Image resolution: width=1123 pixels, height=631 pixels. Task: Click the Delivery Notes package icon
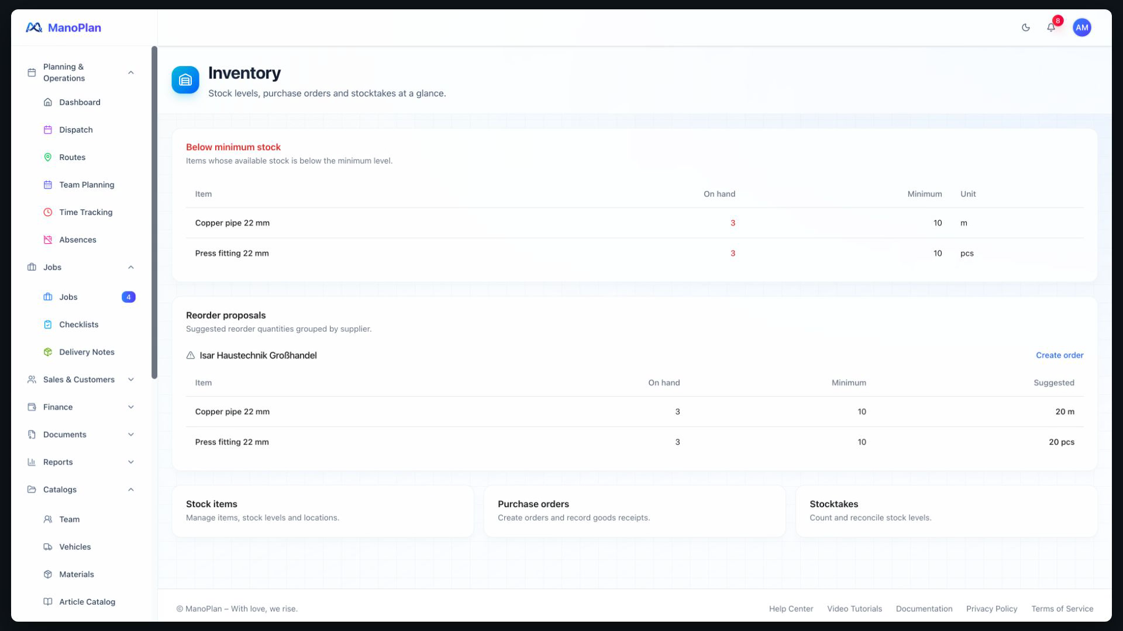[48, 352]
